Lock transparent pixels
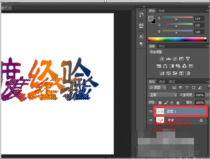Screen dimensions: 210x159 pyautogui.click(x=160, y=103)
